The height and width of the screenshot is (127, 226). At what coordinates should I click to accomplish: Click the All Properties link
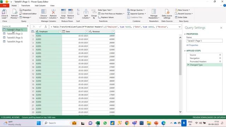point(192,45)
